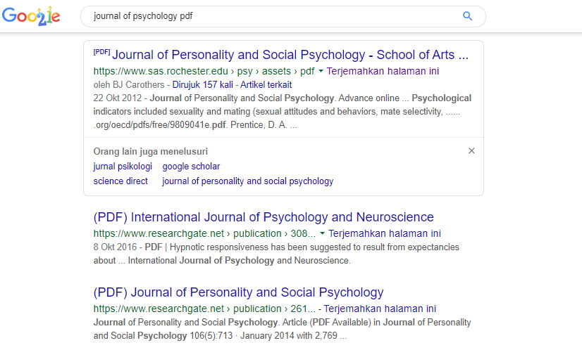582x350 pixels.
Task: Open 'International Journal of Psychology and Neuroscience' result
Action: point(264,217)
